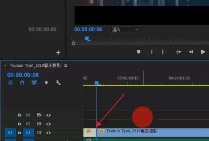This screenshot has height=141, width=209.
Task: Toggle V1 track eye visibility
Action: pyautogui.click(x=48, y=133)
